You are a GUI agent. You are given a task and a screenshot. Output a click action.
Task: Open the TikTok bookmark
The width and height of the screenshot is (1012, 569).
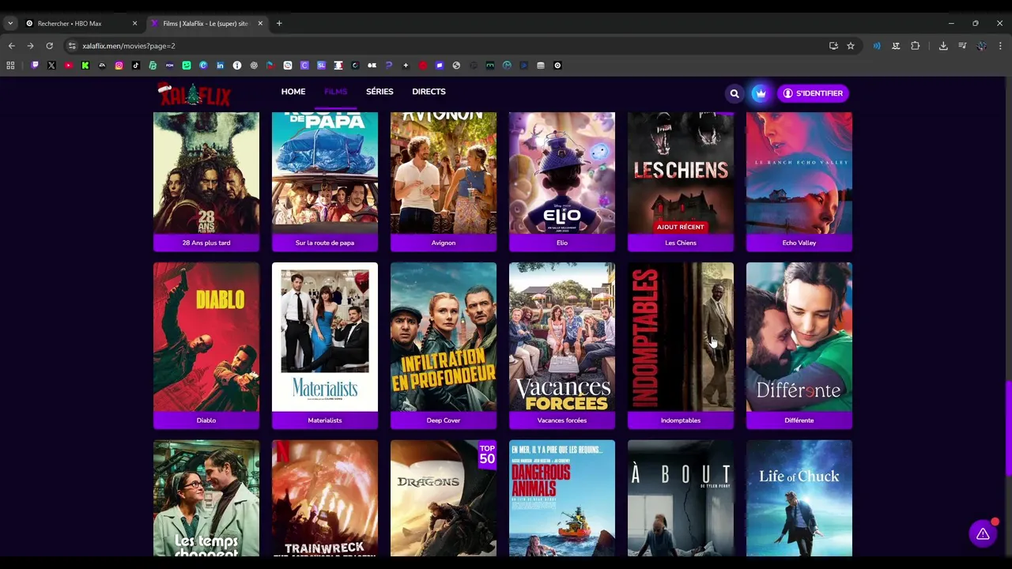tap(136, 66)
